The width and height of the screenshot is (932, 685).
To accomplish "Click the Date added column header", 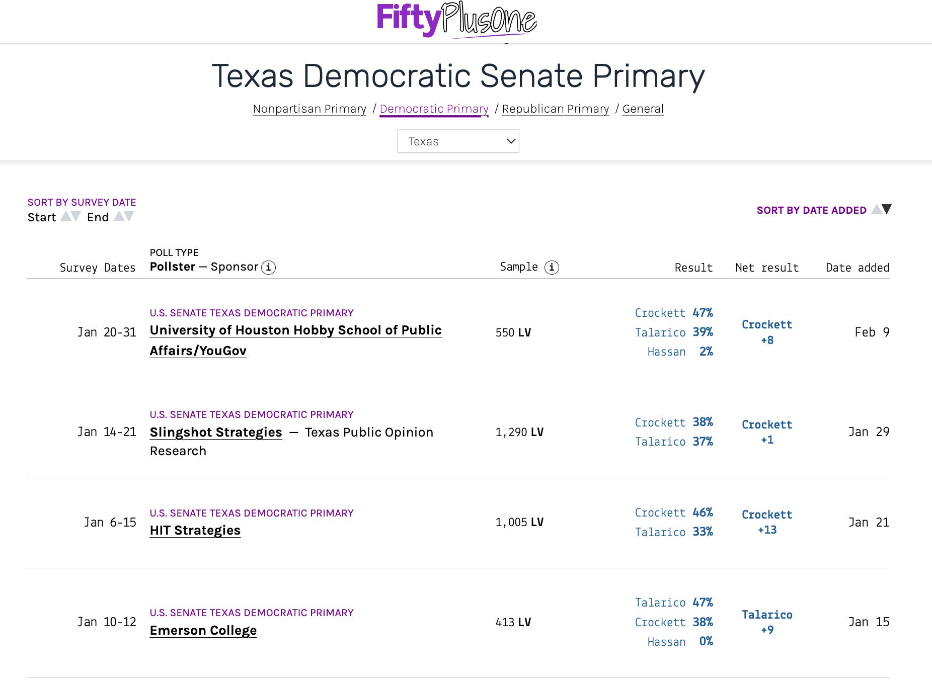I will (x=858, y=268).
